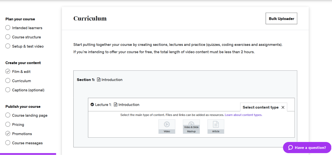Open Setup & test video page

(x=28, y=46)
